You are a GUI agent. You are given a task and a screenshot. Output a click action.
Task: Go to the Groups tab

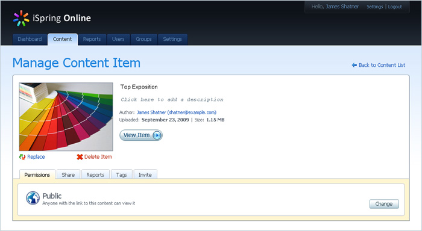143,39
